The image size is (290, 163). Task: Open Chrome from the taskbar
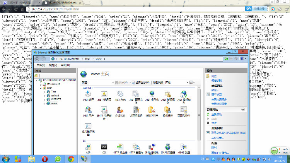click(x=71, y=159)
